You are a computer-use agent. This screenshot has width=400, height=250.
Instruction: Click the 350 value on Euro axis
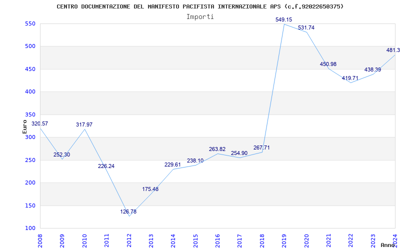[30, 114]
